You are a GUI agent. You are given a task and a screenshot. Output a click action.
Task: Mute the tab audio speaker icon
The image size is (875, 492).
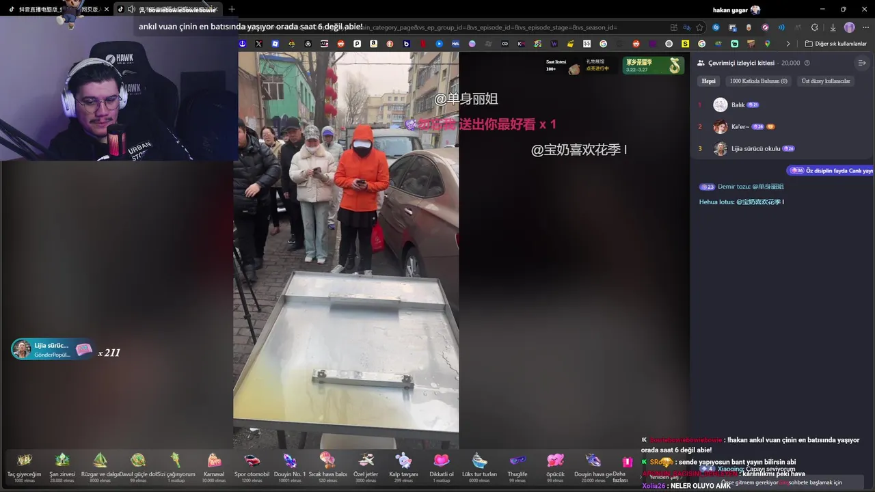131,9
